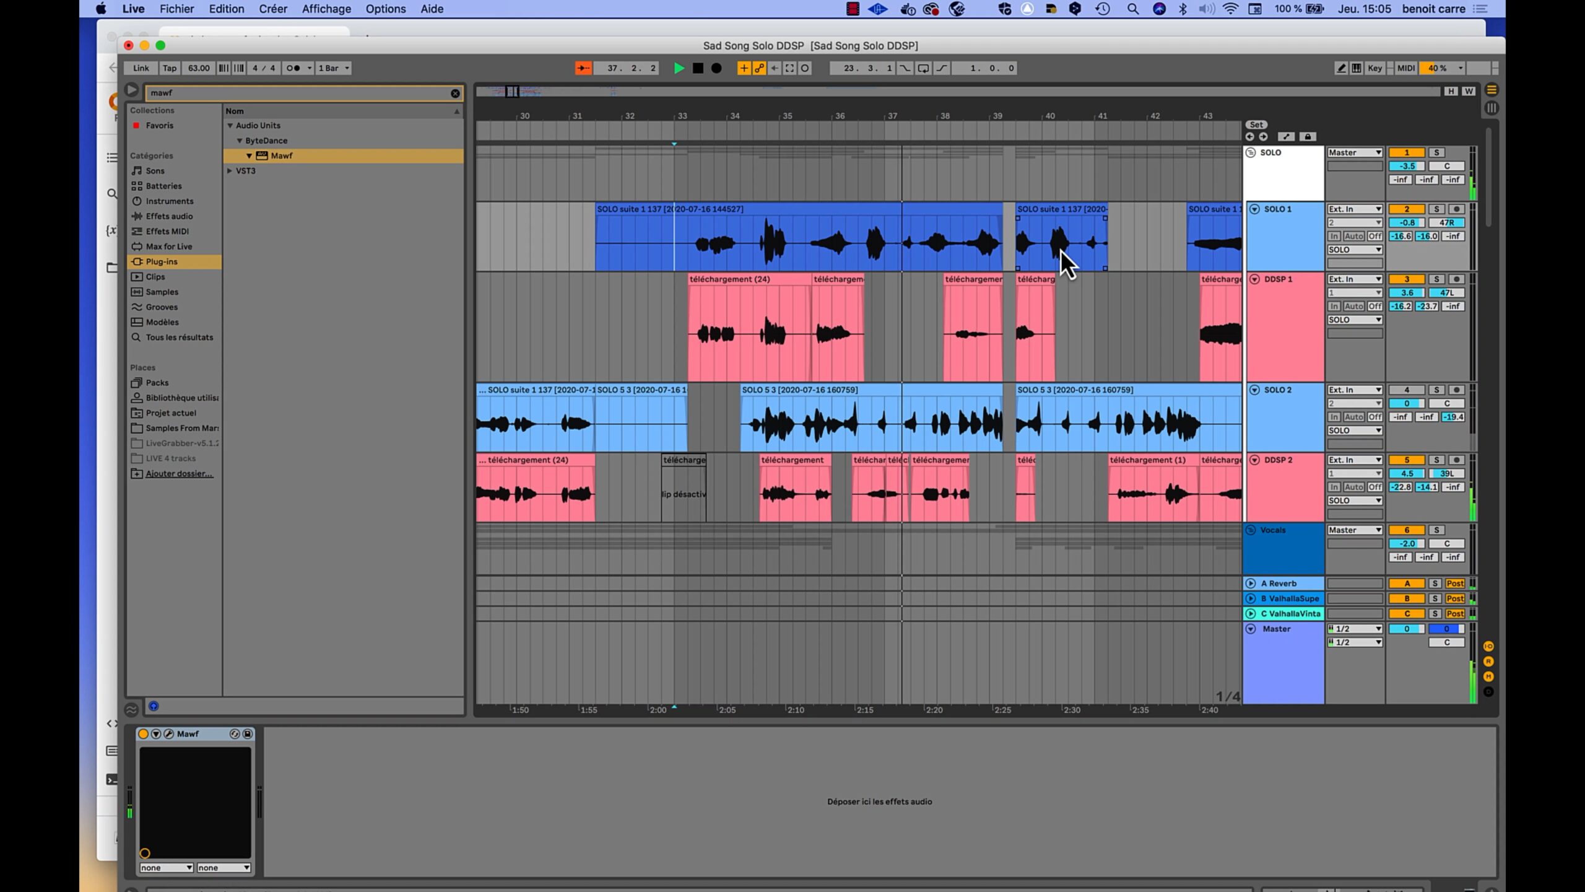Toggle the Loop switch in transport
1585x892 pixels.
[x=923, y=68]
